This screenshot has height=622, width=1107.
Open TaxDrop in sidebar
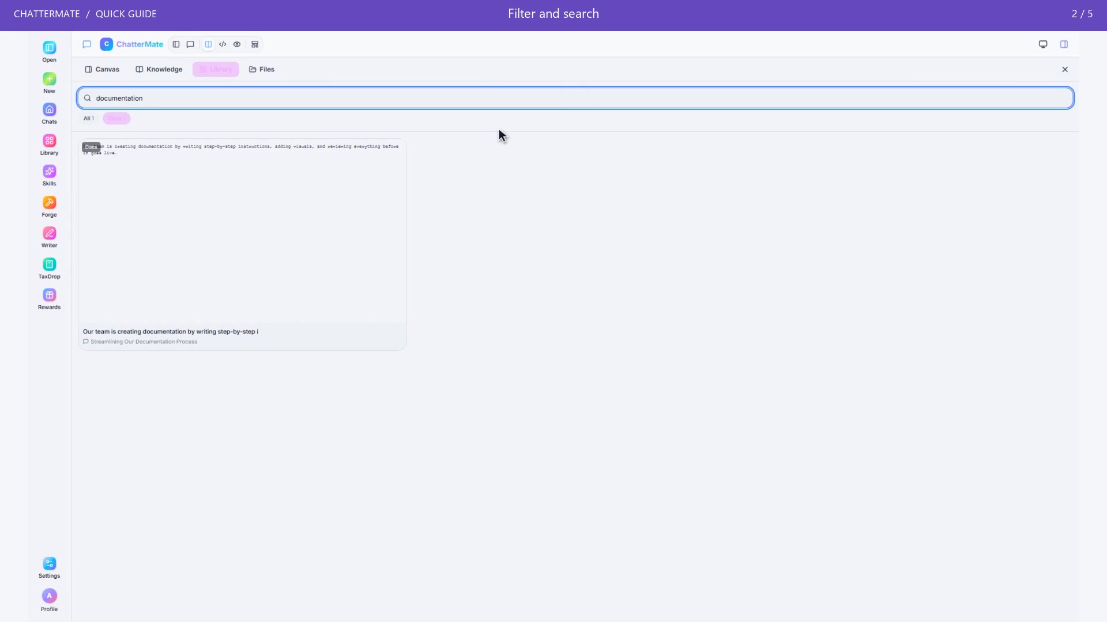[x=49, y=268]
